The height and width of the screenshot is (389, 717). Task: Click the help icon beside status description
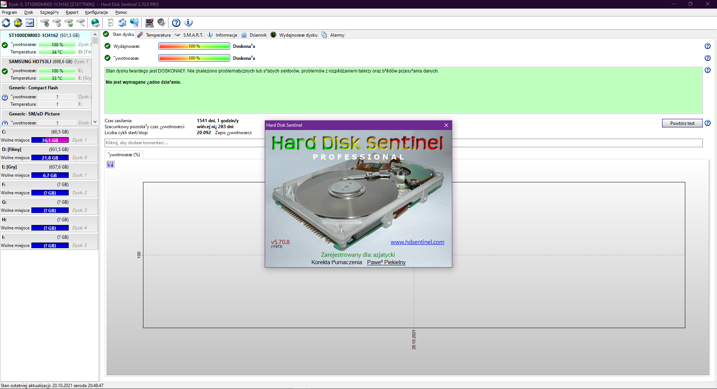[x=708, y=70]
